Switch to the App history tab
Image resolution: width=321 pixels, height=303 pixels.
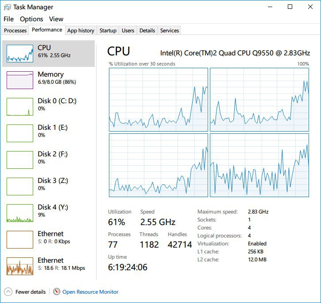click(x=81, y=31)
